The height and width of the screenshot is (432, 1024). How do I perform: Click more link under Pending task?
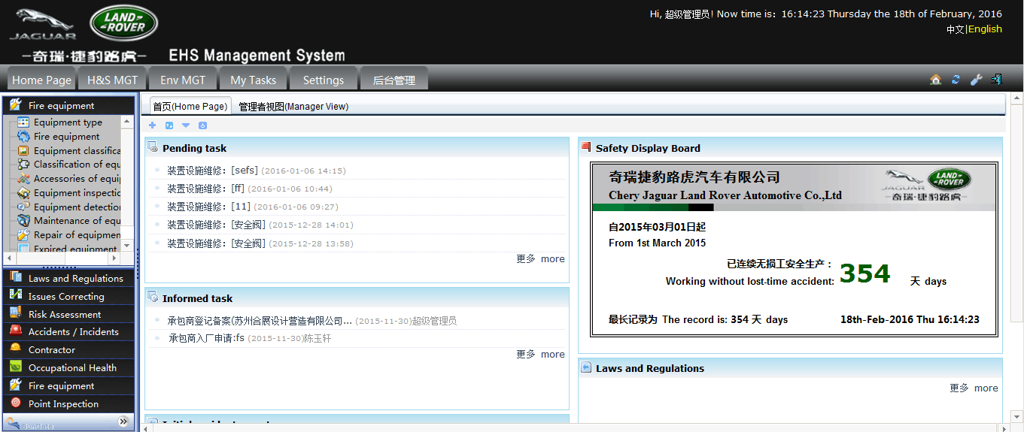point(552,258)
